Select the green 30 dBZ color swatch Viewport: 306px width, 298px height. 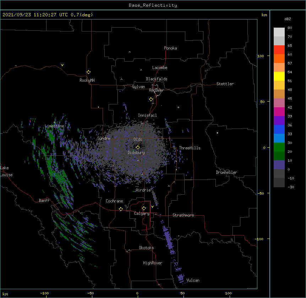[279, 147]
